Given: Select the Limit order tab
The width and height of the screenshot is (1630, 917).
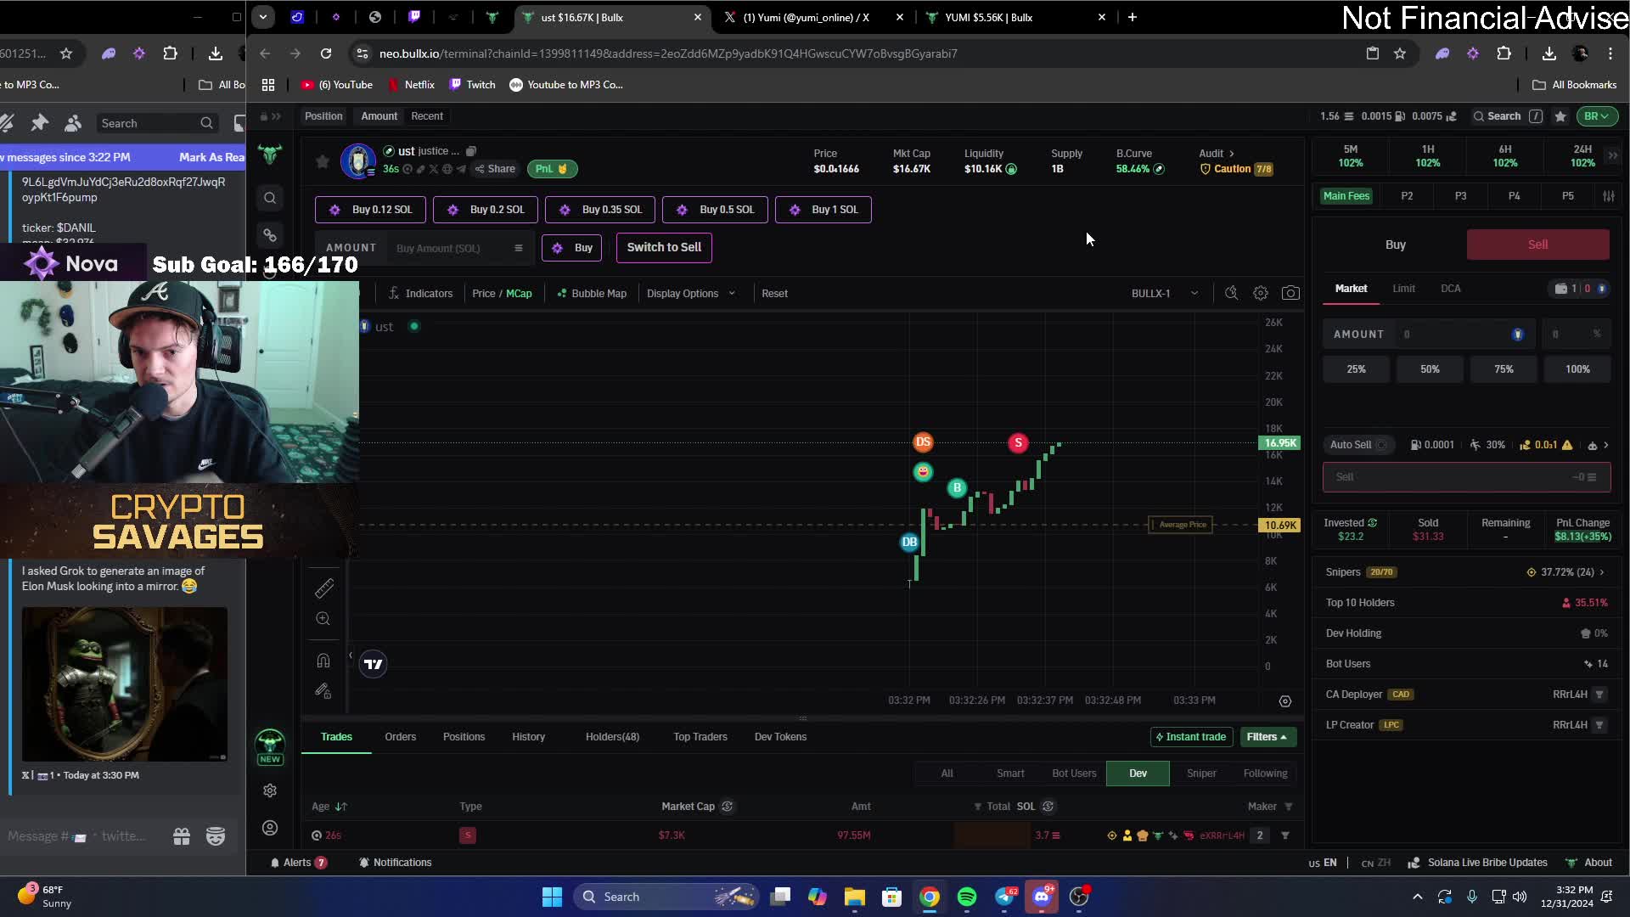Looking at the screenshot, I should point(1403,289).
